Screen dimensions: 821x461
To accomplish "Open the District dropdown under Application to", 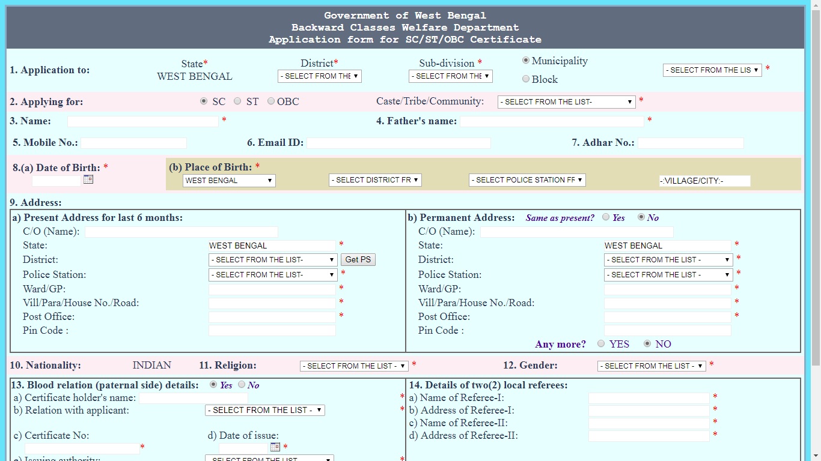I will (319, 76).
